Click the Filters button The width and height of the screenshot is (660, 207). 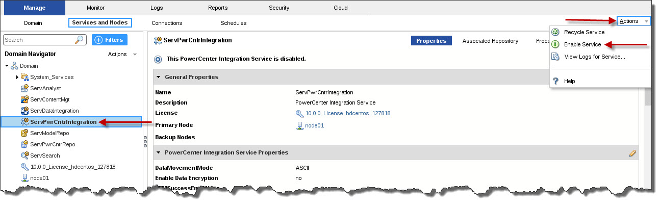(110, 40)
